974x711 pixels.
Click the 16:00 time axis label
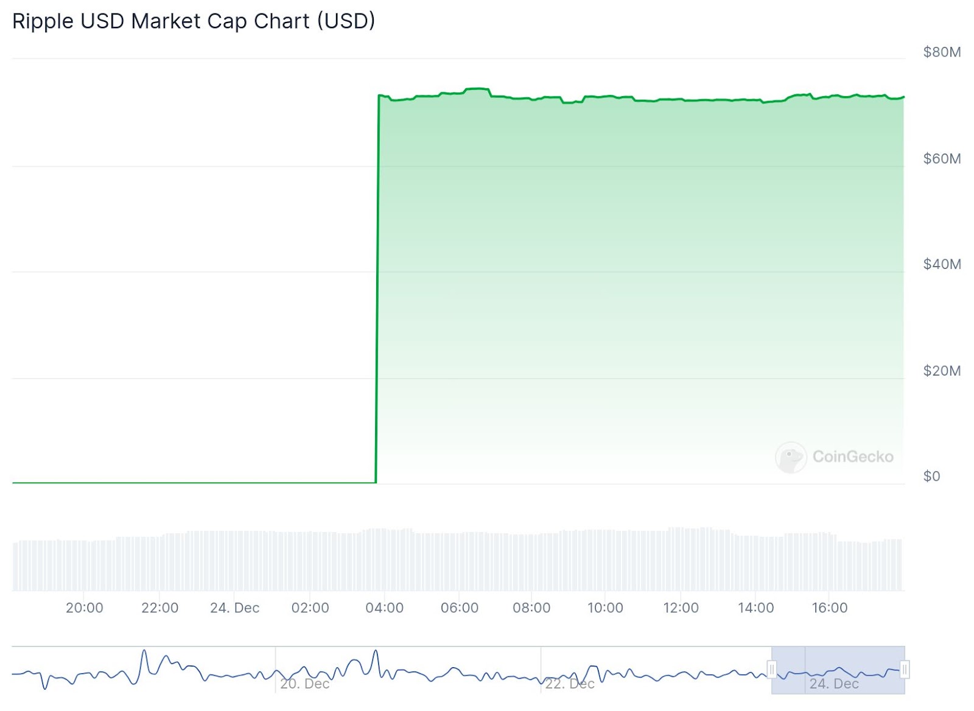829,608
